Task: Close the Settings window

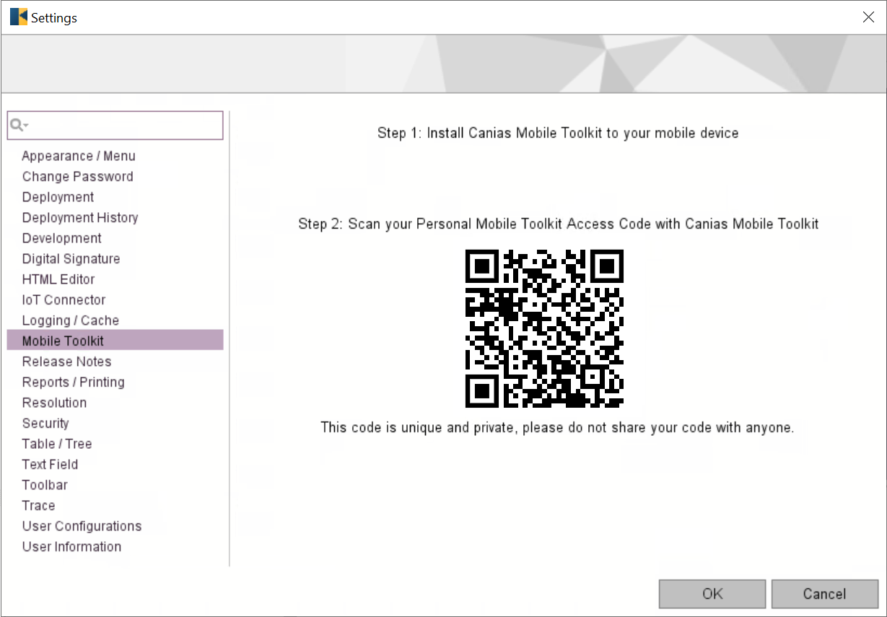Action: (x=868, y=17)
